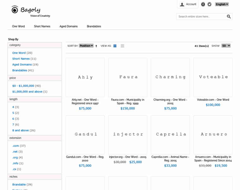The width and height of the screenshot is (240, 190).
Task: Filter by .org extension
Action: click(x=15, y=157)
